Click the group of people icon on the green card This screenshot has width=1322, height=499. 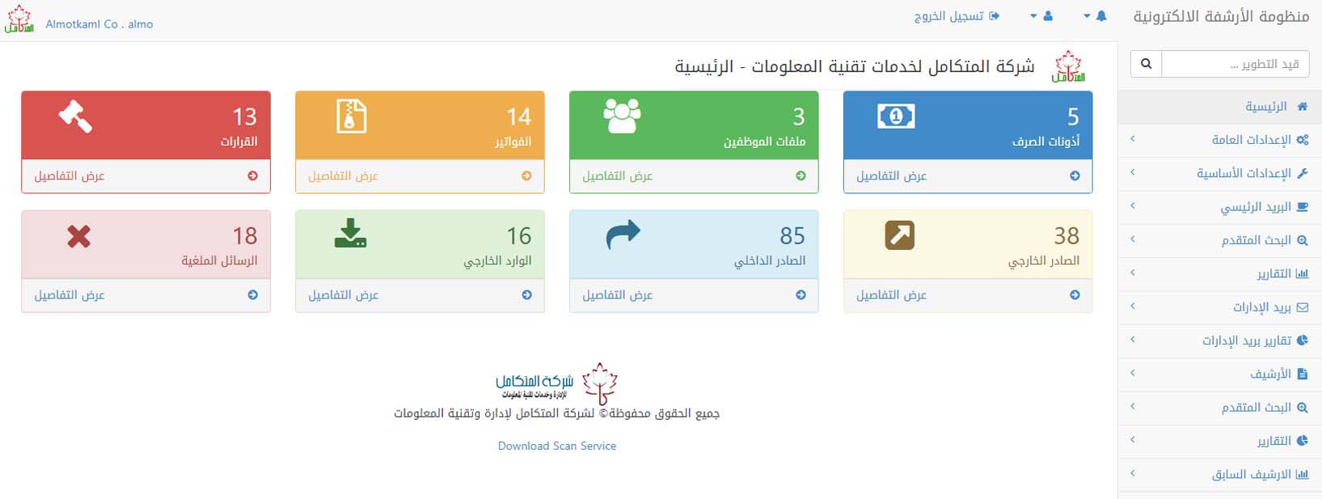coord(622,116)
